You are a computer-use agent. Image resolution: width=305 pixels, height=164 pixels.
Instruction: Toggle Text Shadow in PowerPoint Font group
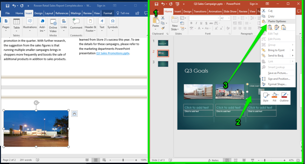(206, 23)
